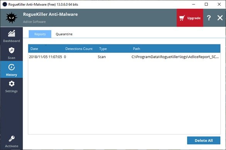
Task: Select the Reports tab
Action: click(x=40, y=34)
